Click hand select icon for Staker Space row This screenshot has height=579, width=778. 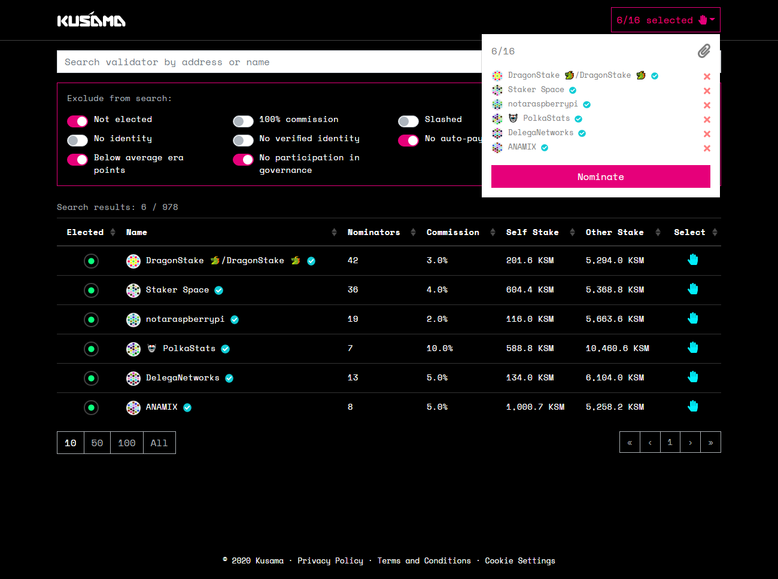point(693,289)
